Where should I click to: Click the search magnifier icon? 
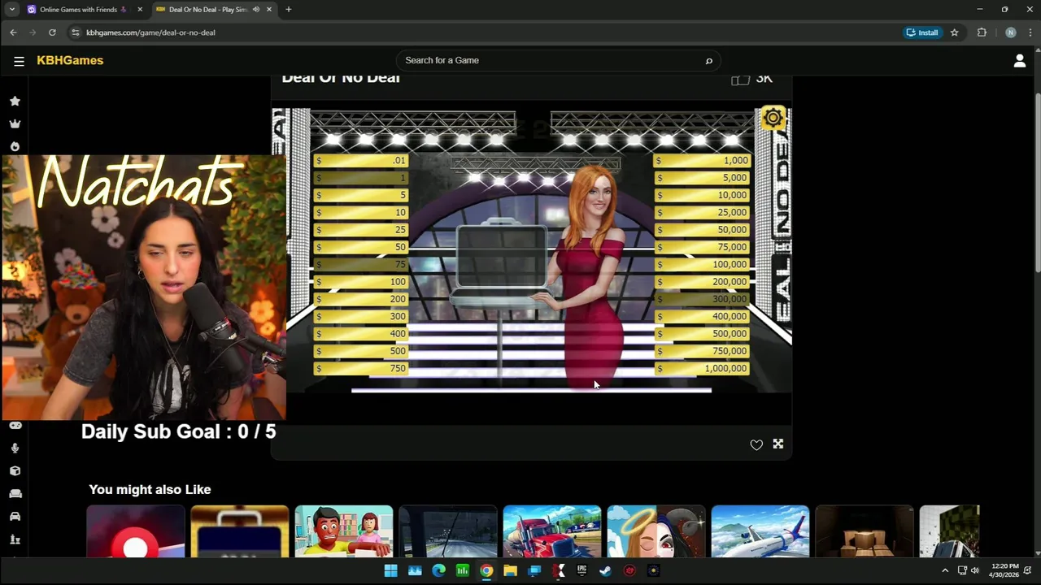(708, 61)
